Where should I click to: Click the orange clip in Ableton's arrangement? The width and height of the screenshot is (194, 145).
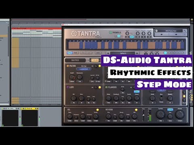coord(15,53)
